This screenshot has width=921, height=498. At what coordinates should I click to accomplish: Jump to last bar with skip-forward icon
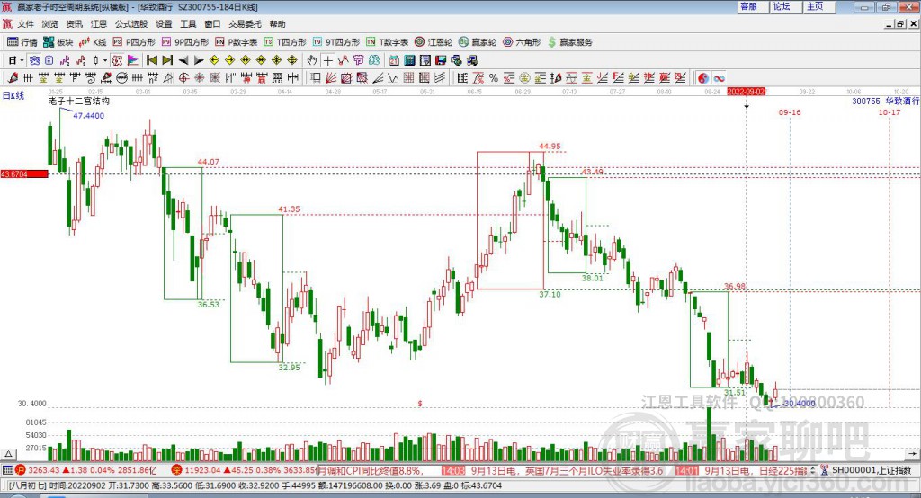(x=167, y=60)
